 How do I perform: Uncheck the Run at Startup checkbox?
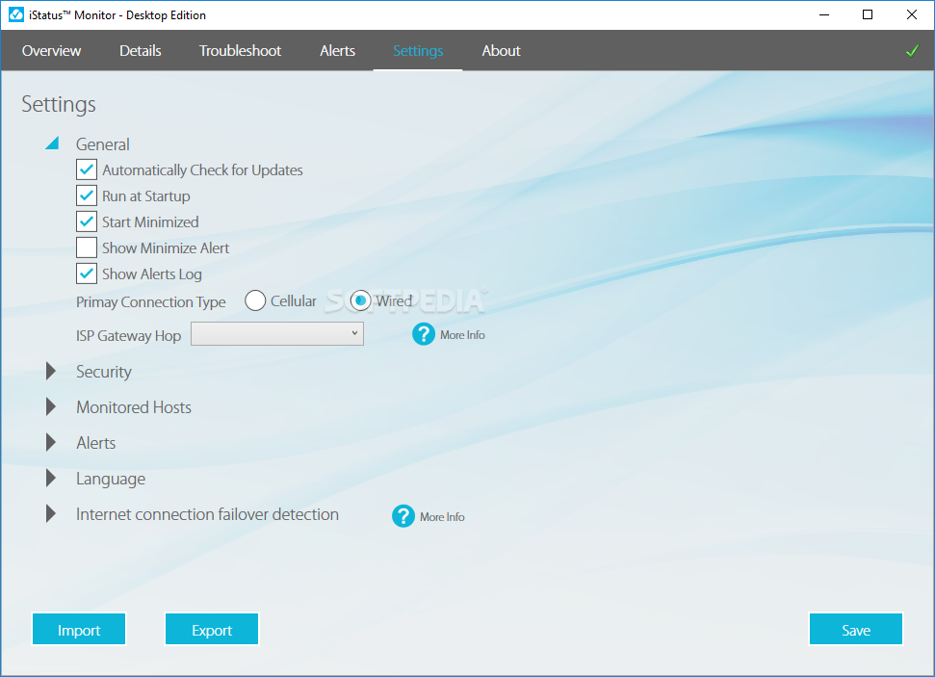click(x=87, y=195)
